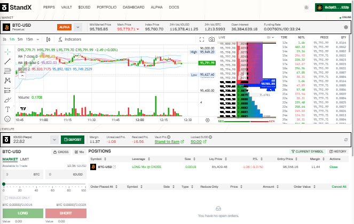Open the ALPHA page in navigation

click(x=156, y=7)
